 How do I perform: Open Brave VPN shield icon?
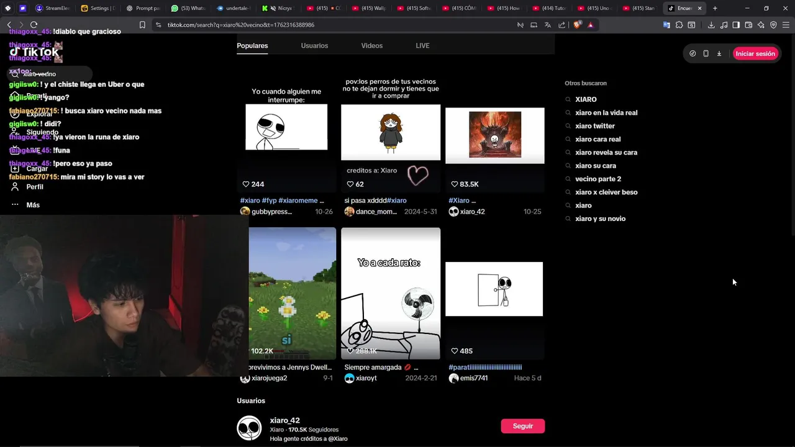pyautogui.click(x=773, y=25)
